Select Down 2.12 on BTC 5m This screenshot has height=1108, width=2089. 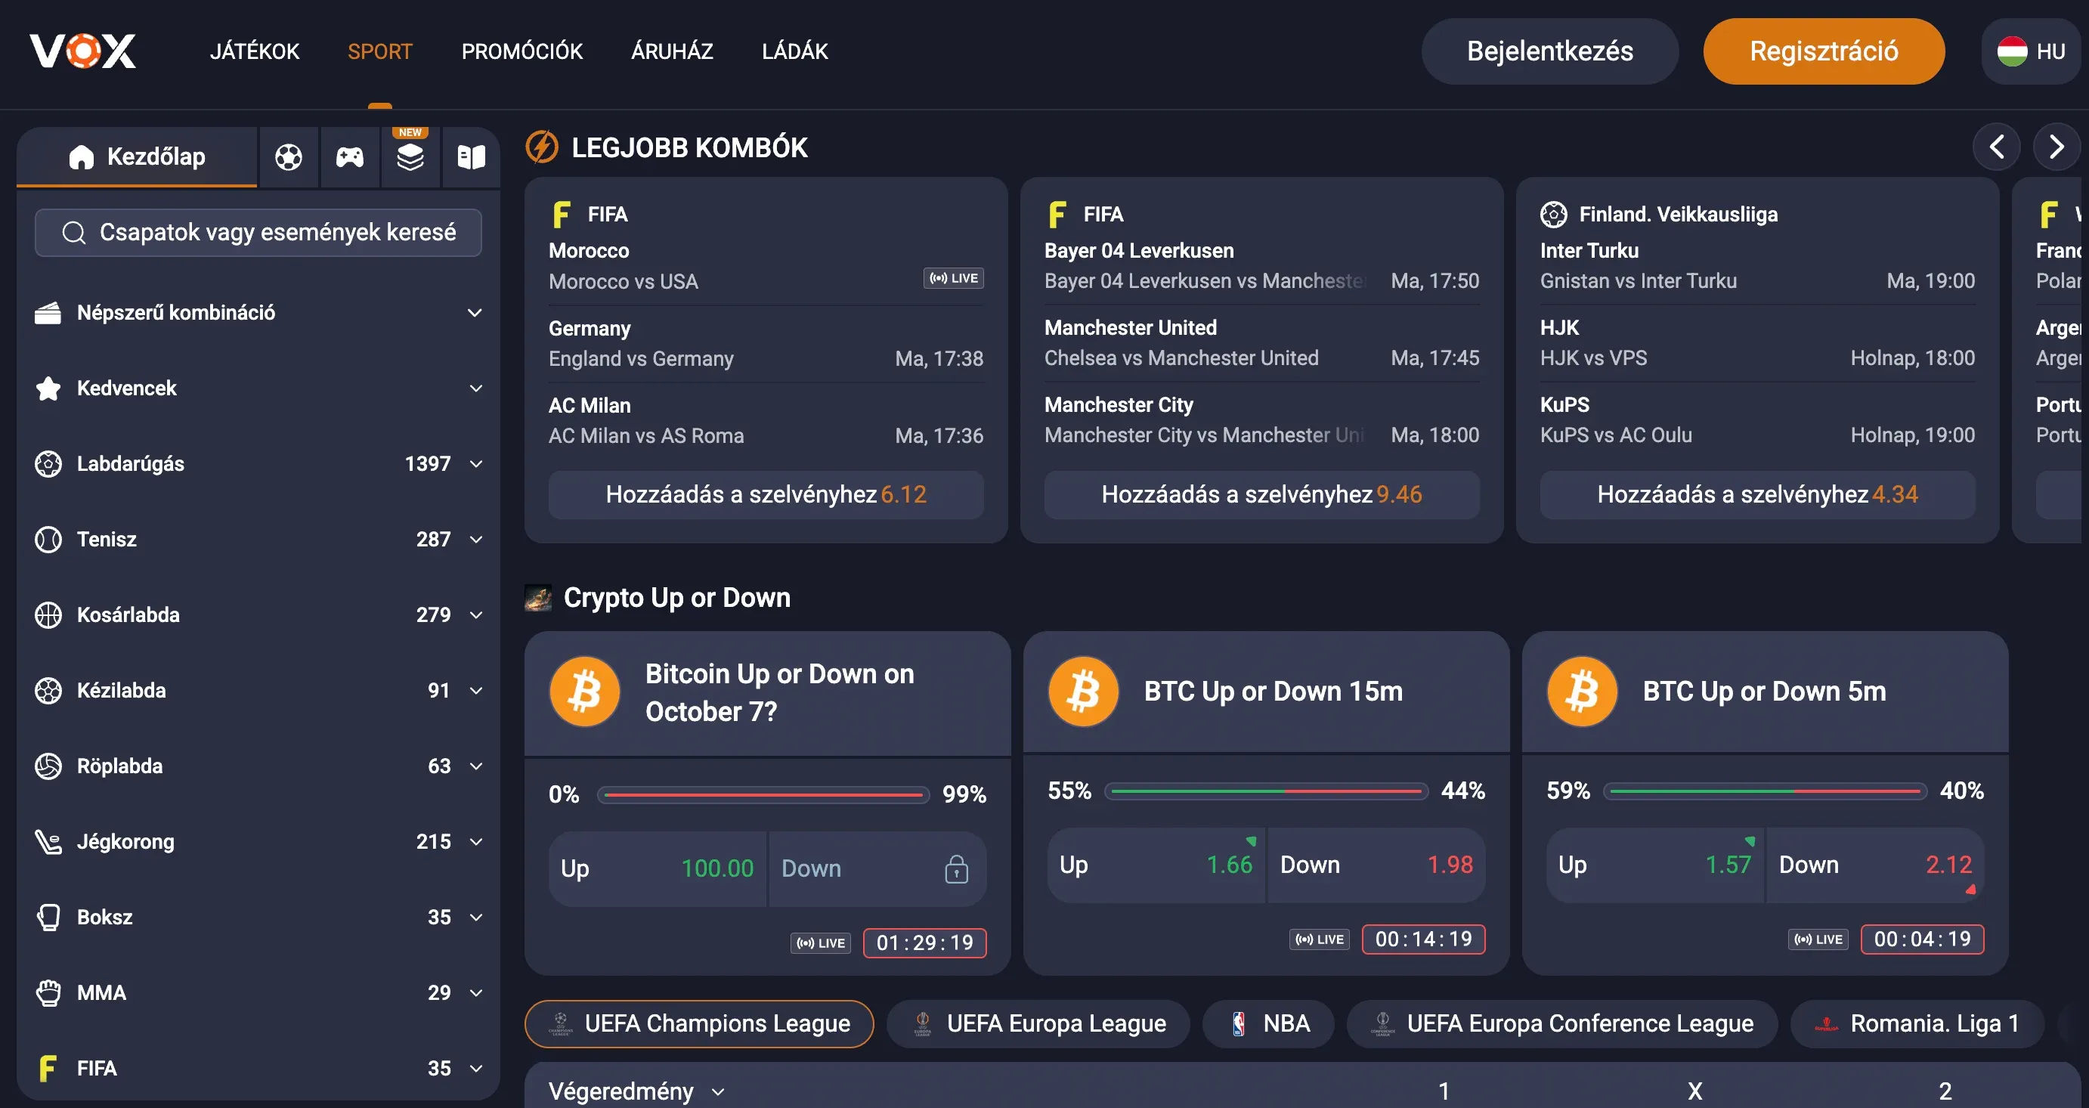pos(1875,865)
